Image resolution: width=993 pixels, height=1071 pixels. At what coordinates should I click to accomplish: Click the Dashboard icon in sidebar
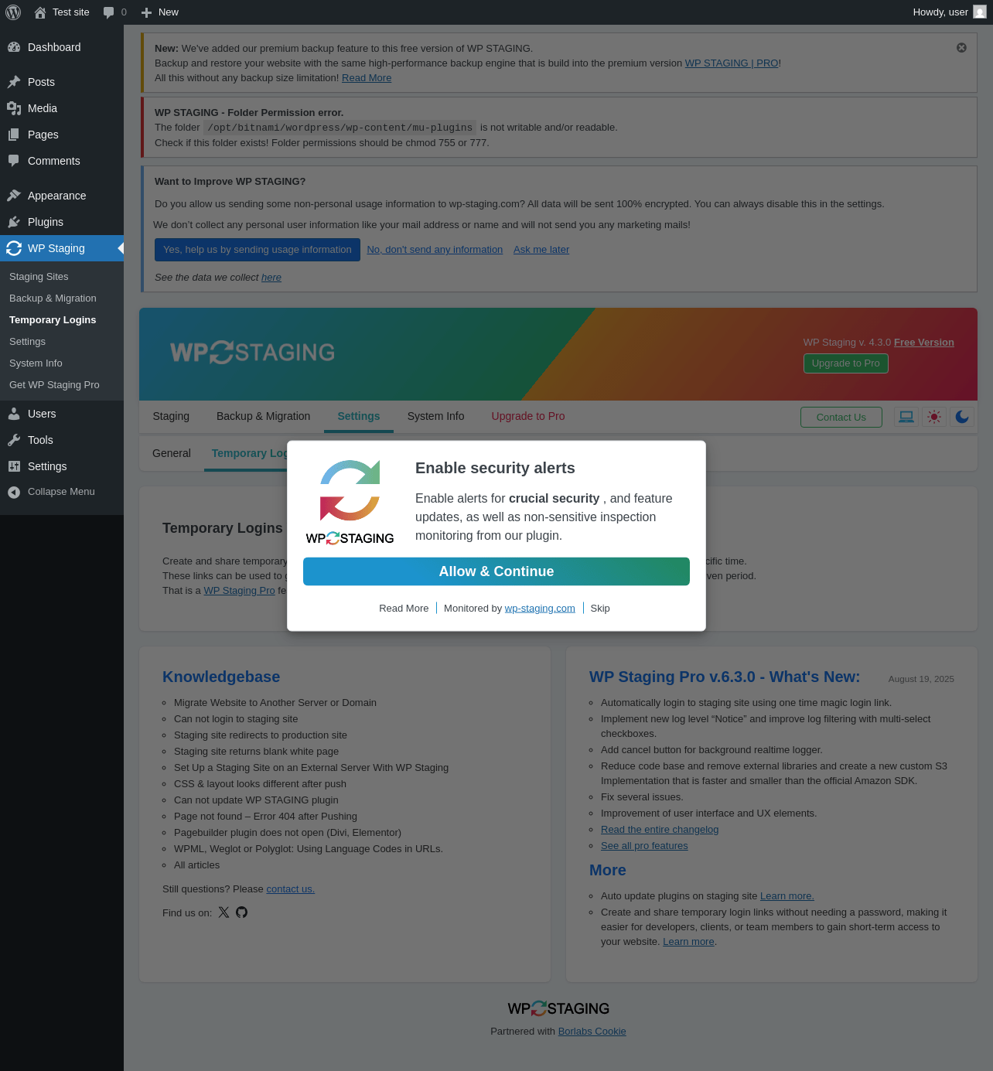coord(14,47)
